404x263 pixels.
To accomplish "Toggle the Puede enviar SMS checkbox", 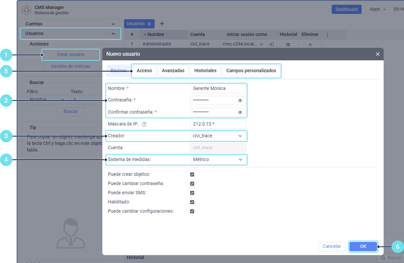I will (192, 193).
